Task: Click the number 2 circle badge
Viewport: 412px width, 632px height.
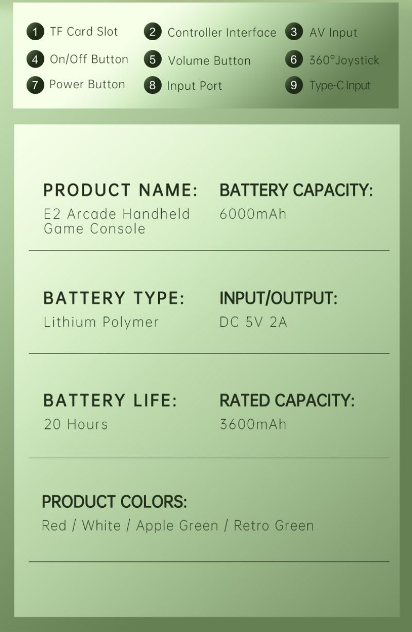Action: [152, 32]
